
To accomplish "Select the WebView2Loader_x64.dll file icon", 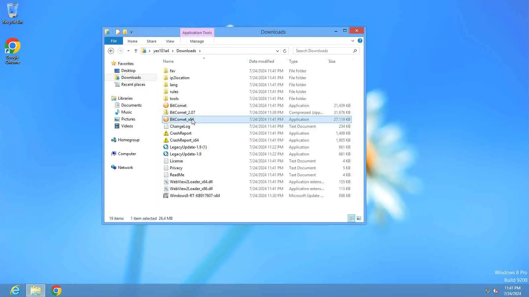I will [x=166, y=182].
